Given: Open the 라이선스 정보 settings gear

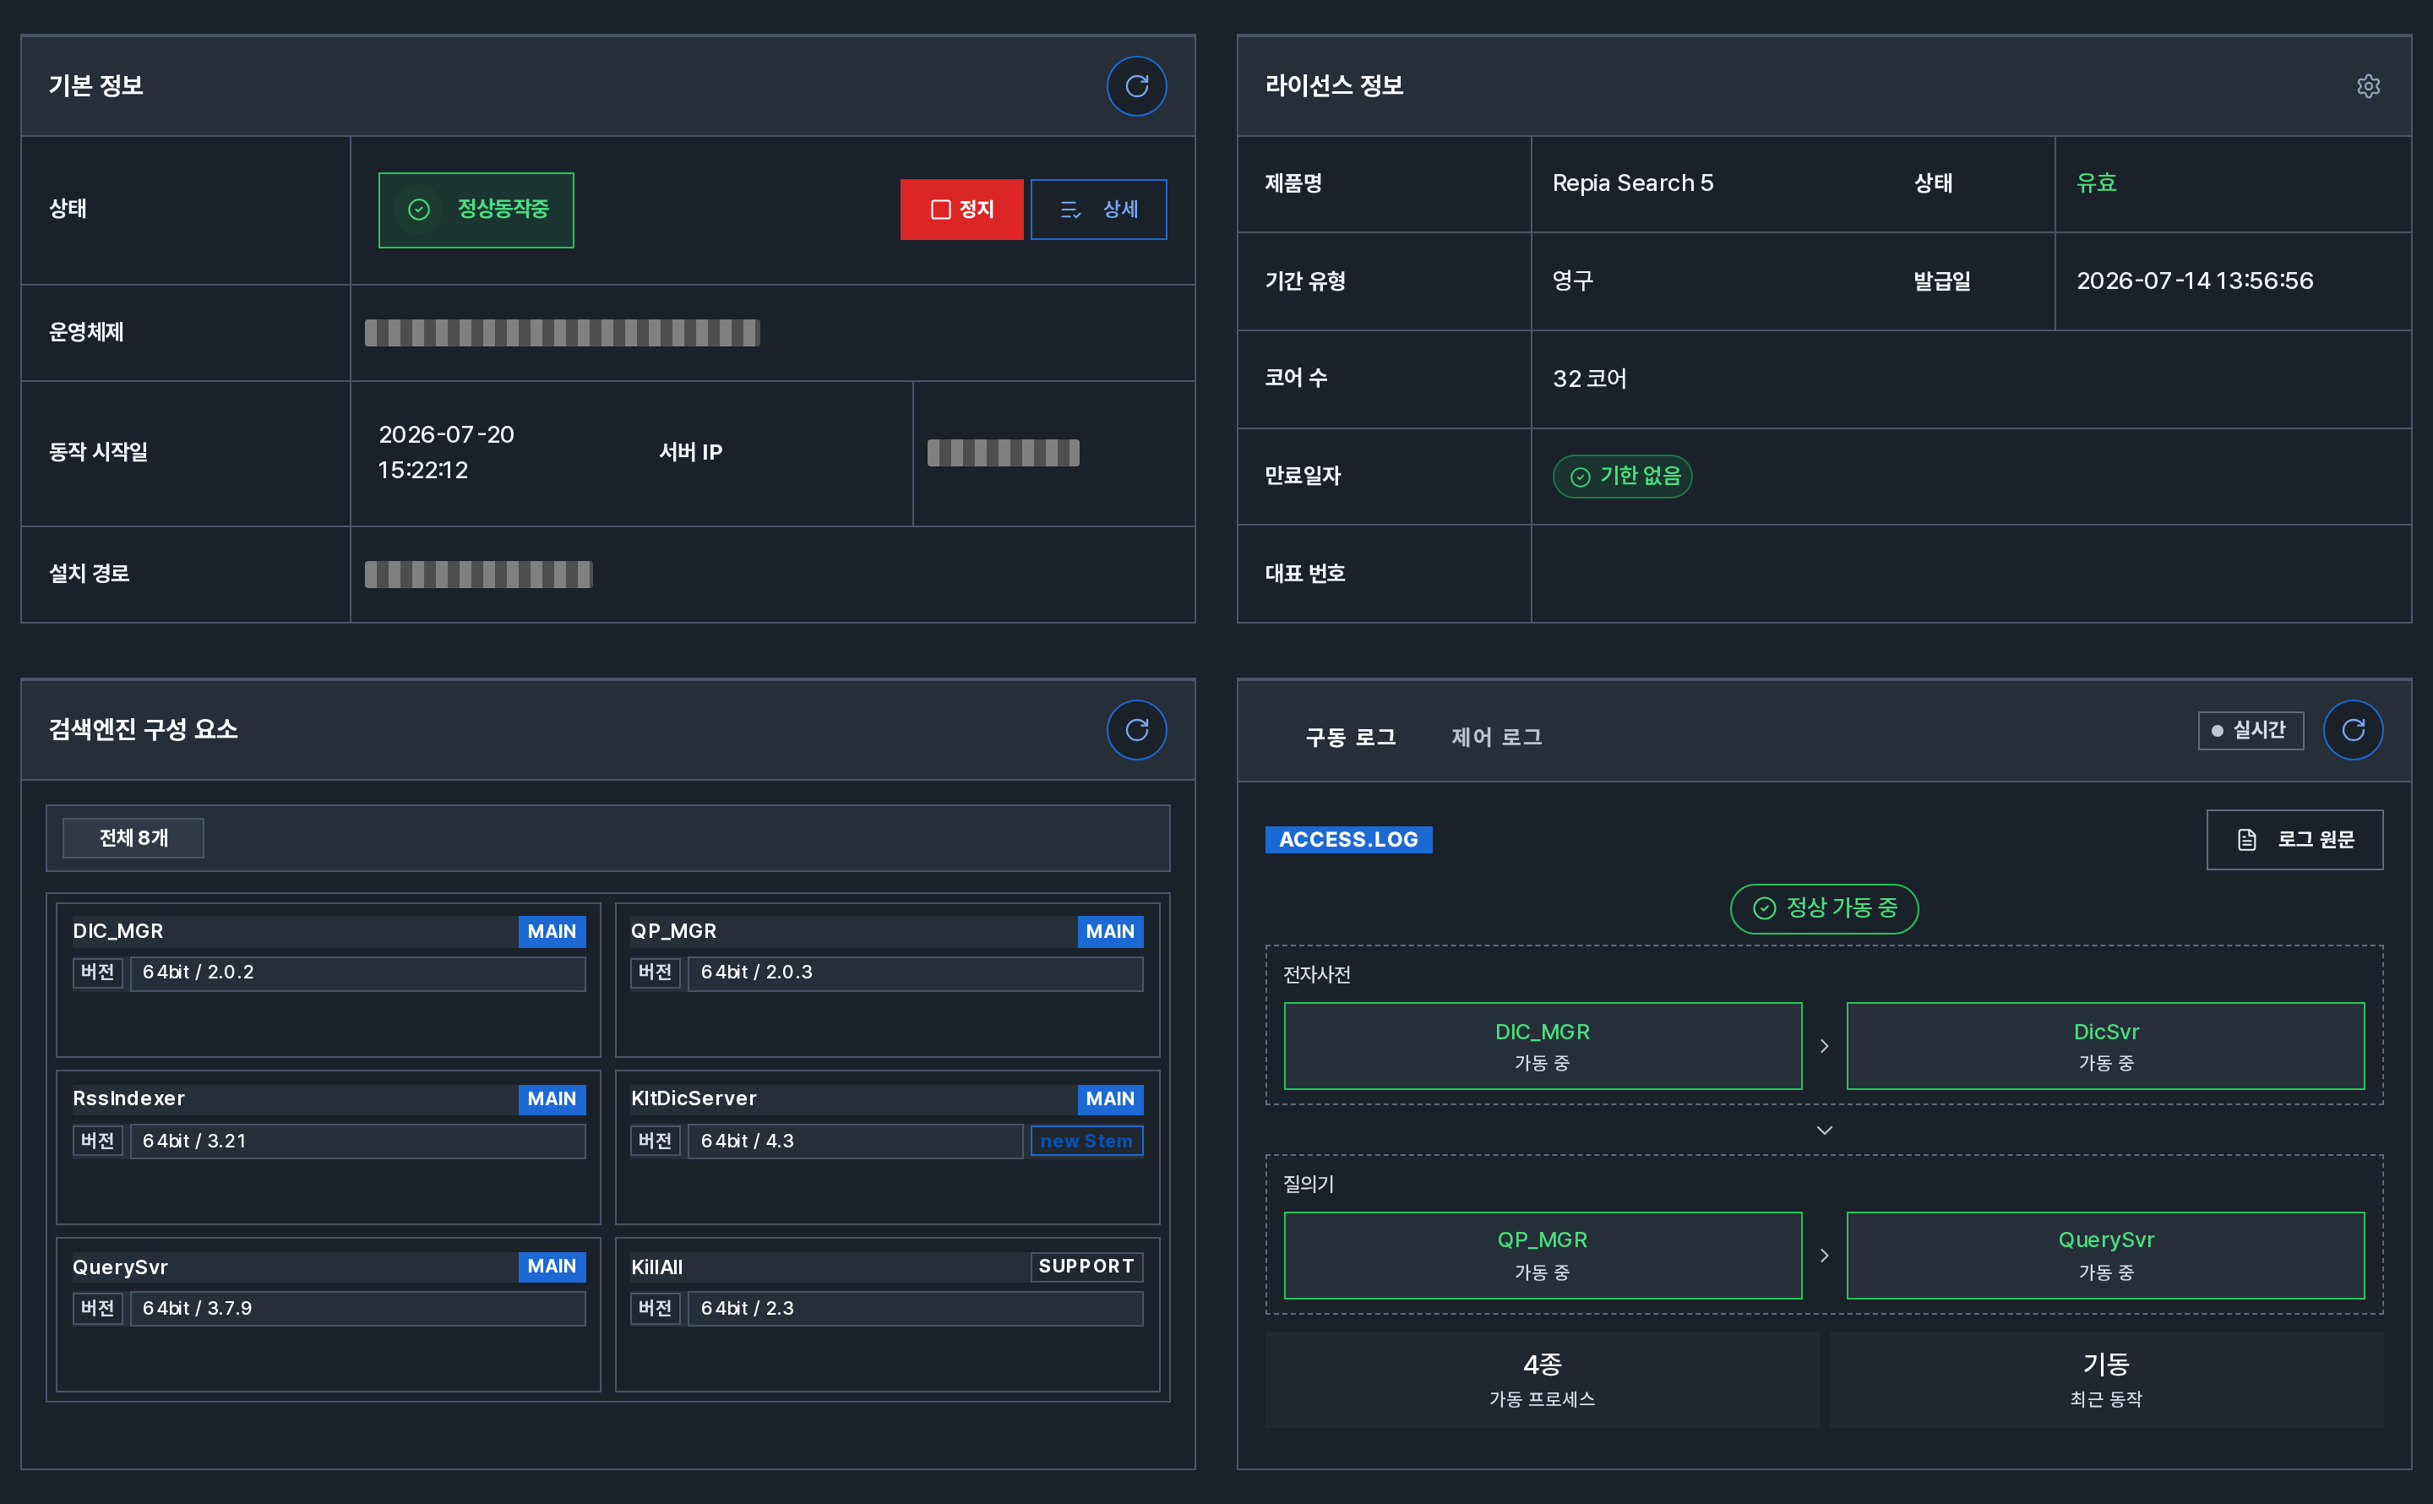Looking at the screenshot, I should pos(2367,86).
